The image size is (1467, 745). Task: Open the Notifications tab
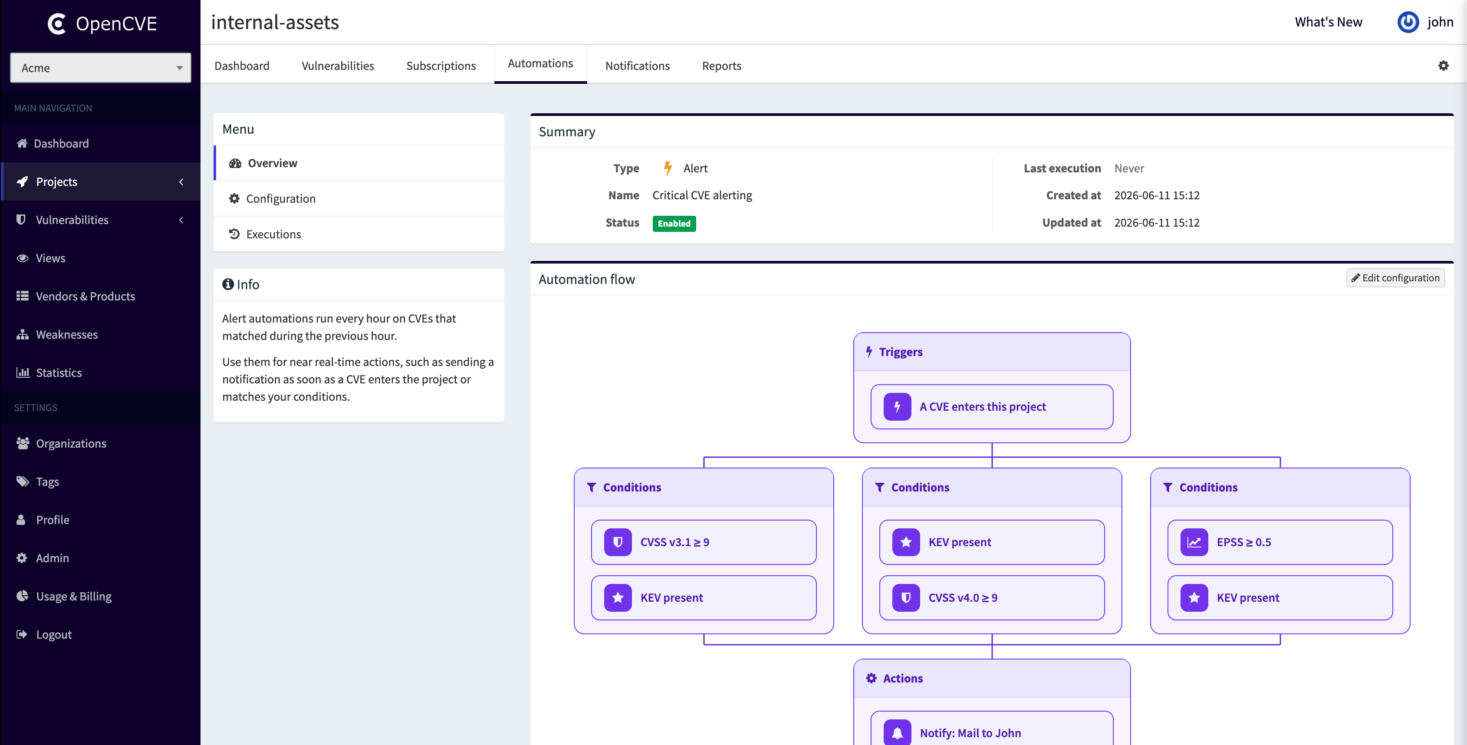pos(637,66)
